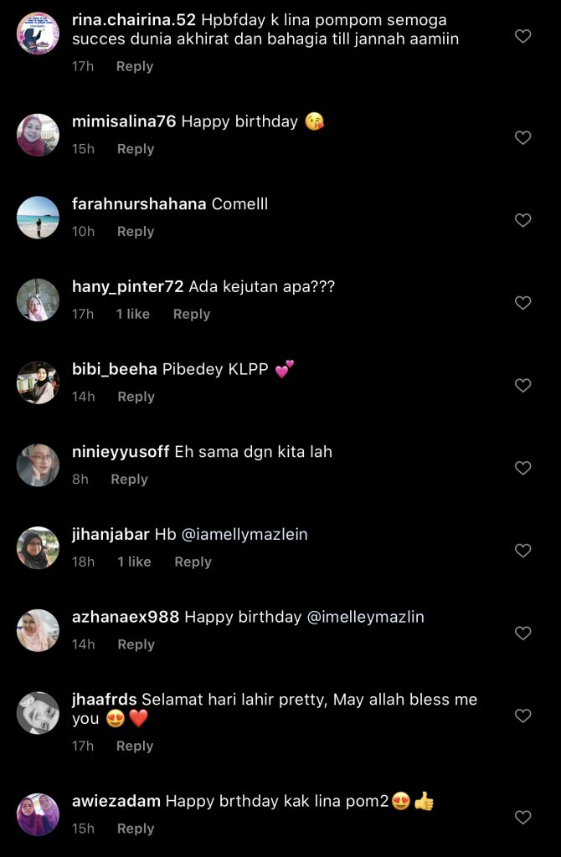Tap heart on awiezadam's comment
The height and width of the screenshot is (857, 561).
pos(522,817)
